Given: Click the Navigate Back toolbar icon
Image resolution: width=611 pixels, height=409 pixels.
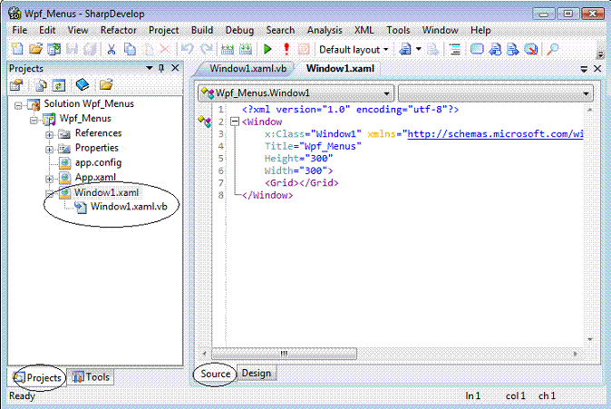Looking at the screenshot, I should [405, 49].
